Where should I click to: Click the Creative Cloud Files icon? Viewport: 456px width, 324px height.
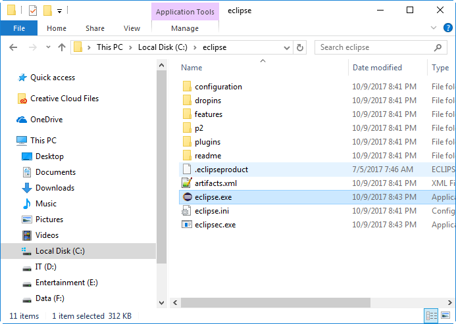(x=22, y=99)
